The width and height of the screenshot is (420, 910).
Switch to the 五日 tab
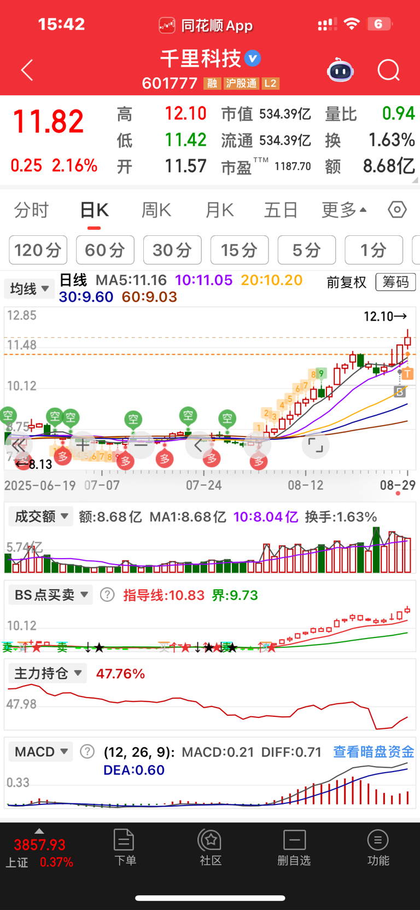[281, 210]
